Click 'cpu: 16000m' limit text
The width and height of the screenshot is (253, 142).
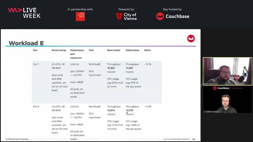[x=77, y=114]
